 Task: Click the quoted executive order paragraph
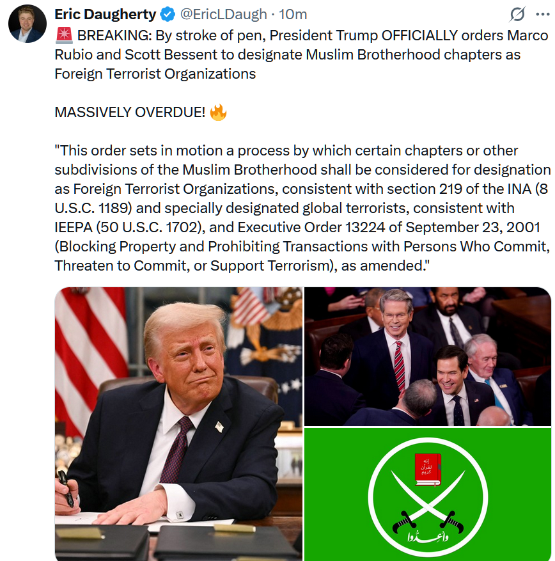pos(302,209)
